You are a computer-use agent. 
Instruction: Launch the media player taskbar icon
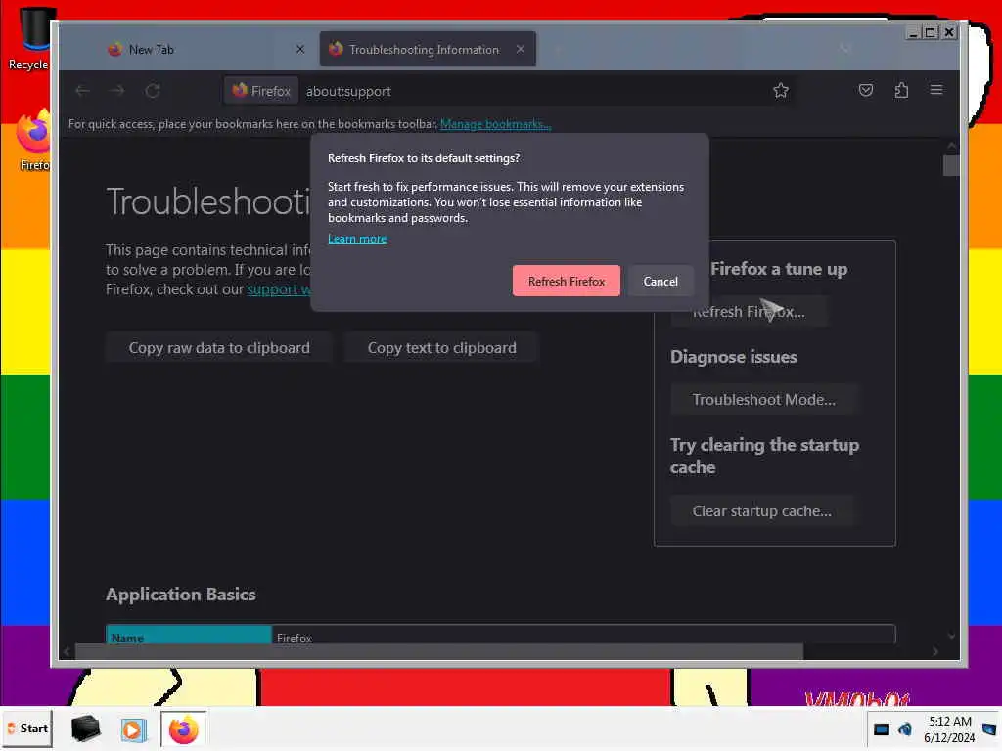(x=133, y=729)
